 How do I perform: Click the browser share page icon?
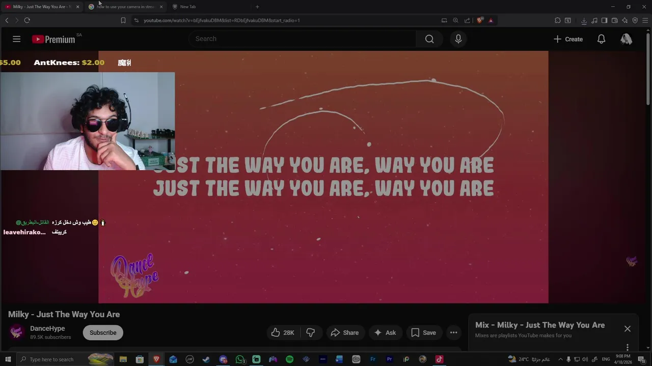point(467,20)
